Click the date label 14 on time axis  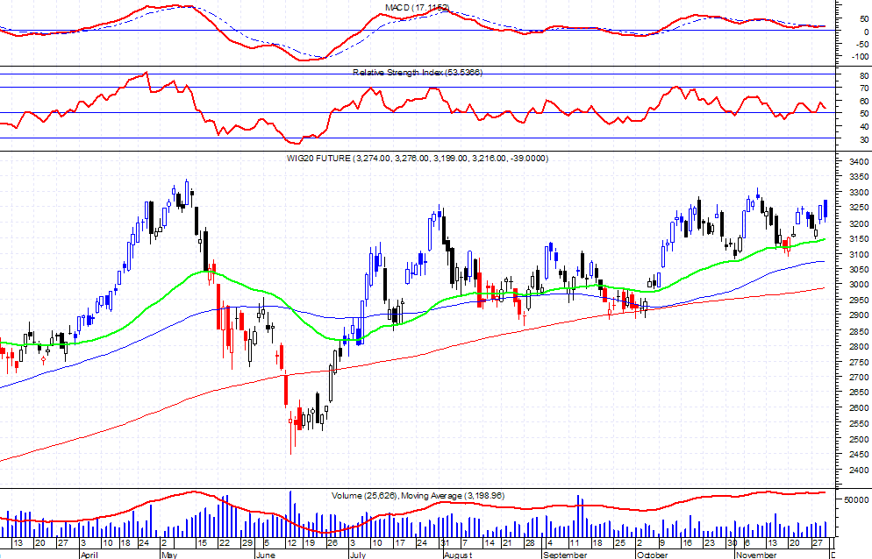[489, 543]
